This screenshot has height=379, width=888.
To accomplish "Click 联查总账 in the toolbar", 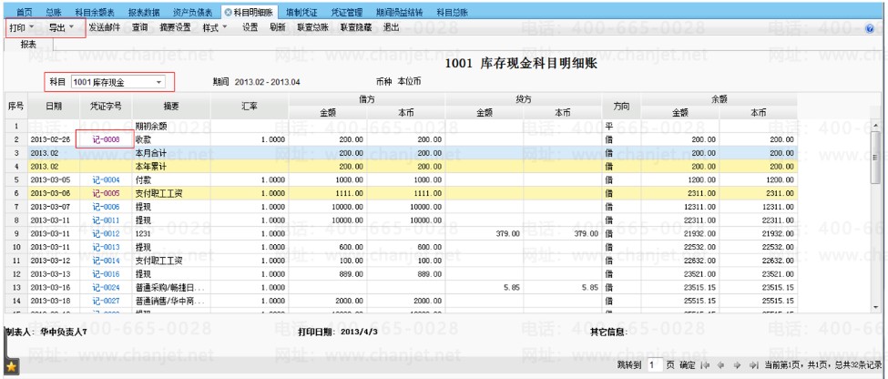I will pos(312,27).
